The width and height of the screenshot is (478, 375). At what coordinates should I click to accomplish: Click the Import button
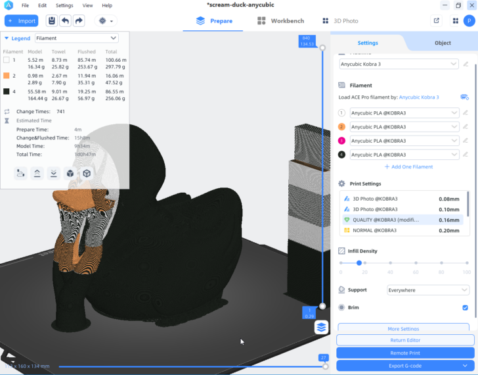tap(21, 21)
